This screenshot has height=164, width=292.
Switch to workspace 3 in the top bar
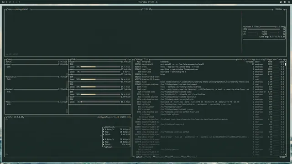point(13,2)
